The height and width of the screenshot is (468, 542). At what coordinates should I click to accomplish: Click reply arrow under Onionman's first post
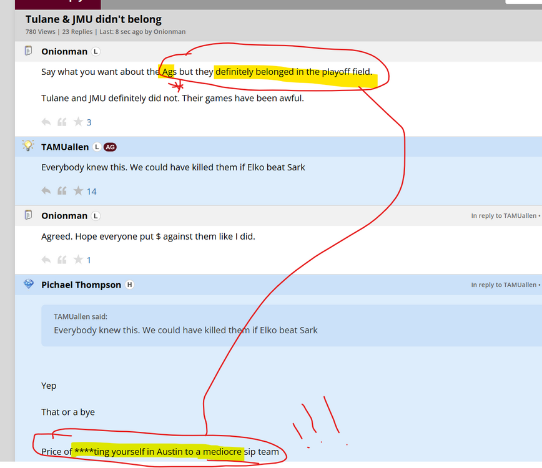46,122
